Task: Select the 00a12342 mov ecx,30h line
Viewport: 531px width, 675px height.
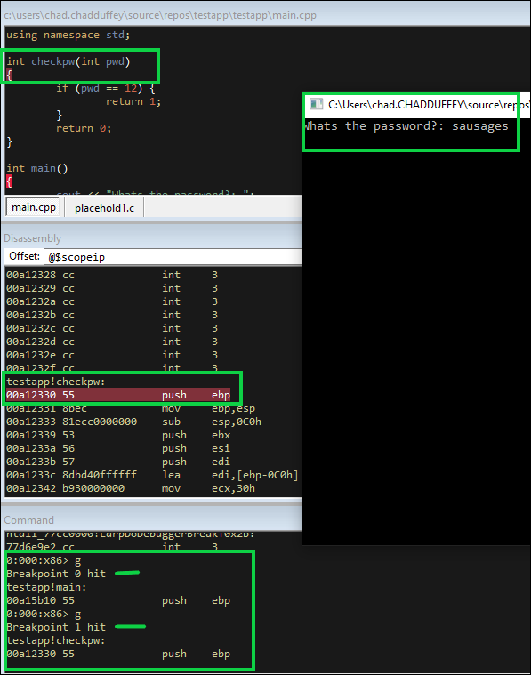Action: (x=131, y=488)
